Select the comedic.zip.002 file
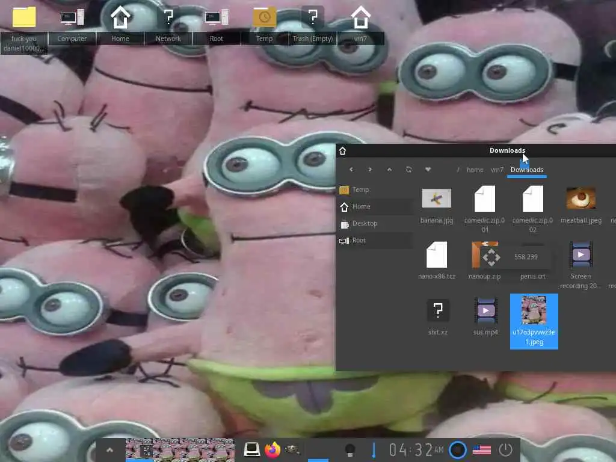 click(533, 210)
